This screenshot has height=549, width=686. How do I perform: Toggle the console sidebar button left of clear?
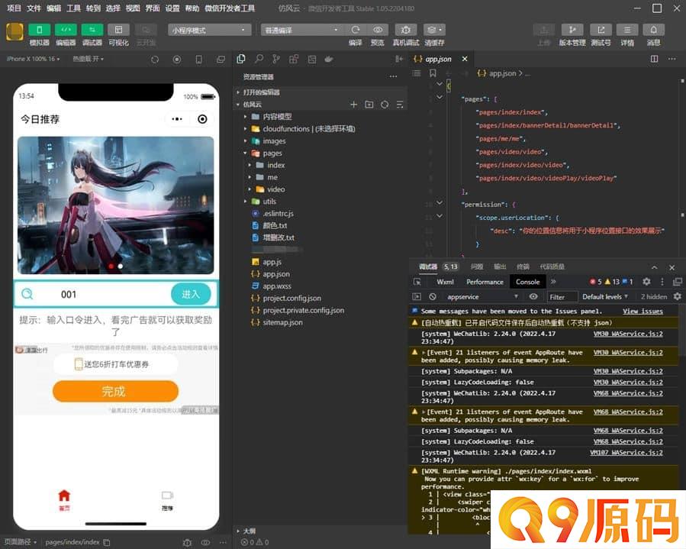(x=417, y=297)
